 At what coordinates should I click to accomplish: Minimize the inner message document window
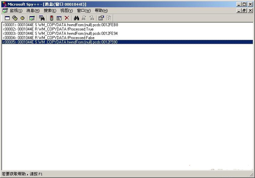pyautogui.click(x=239, y=11)
